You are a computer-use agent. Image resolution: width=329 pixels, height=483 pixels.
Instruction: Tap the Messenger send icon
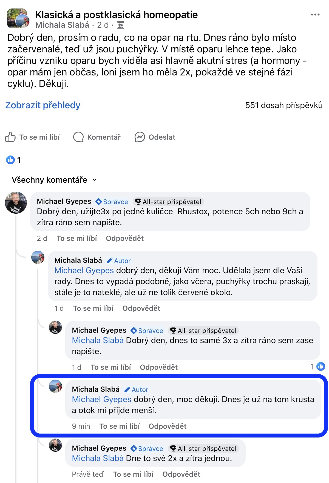pyautogui.click(x=140, y=137)
